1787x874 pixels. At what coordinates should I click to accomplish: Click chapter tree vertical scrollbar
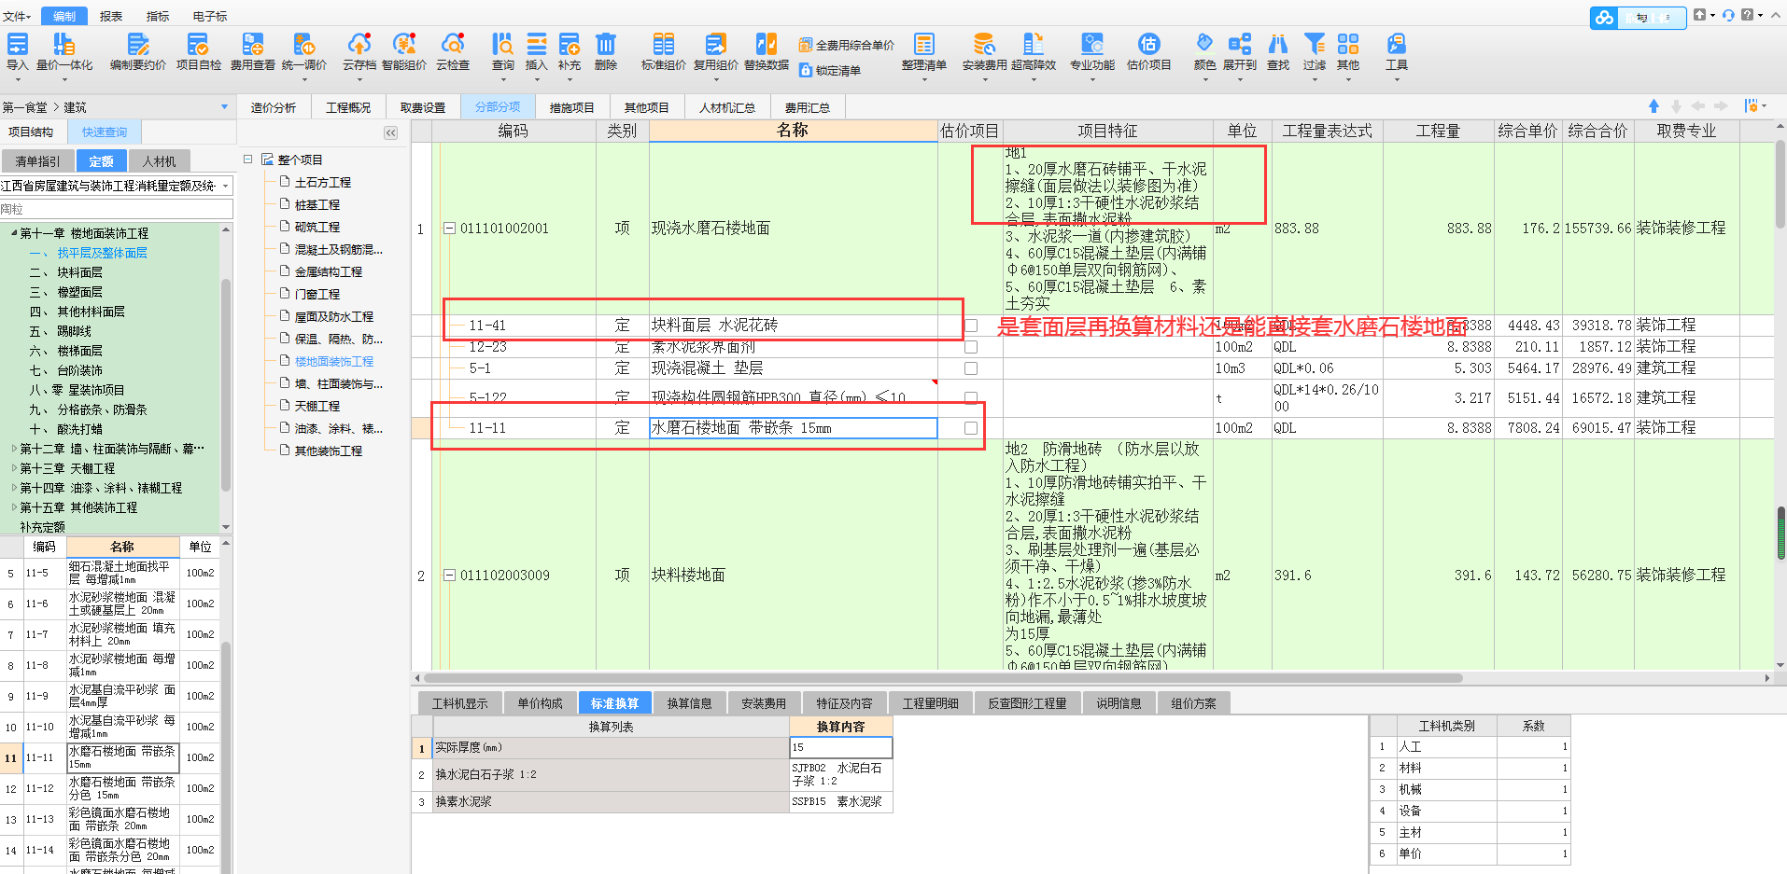click(226, 382)
